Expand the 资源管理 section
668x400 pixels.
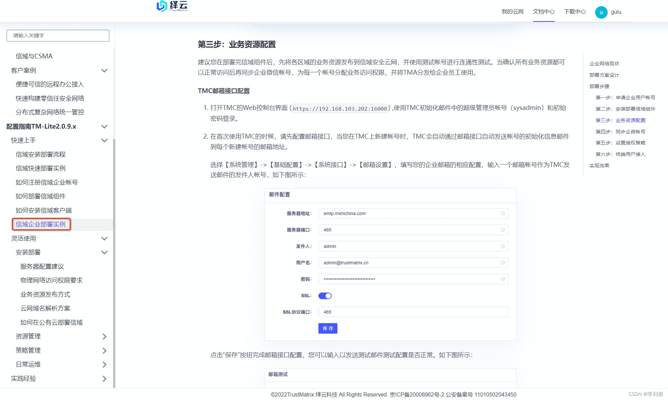[104, 336]
